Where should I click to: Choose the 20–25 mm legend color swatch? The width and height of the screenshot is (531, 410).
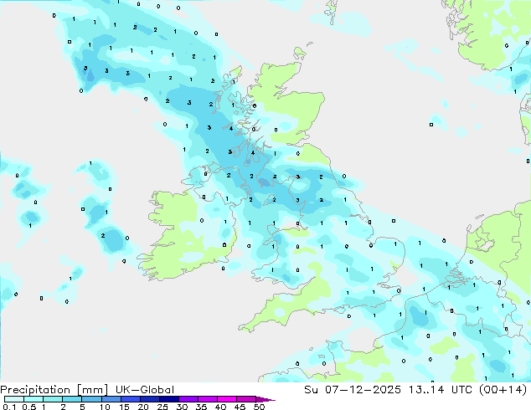[x=150, y=399]
